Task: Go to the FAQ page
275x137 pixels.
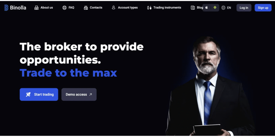Action: [x=71, y=8]
